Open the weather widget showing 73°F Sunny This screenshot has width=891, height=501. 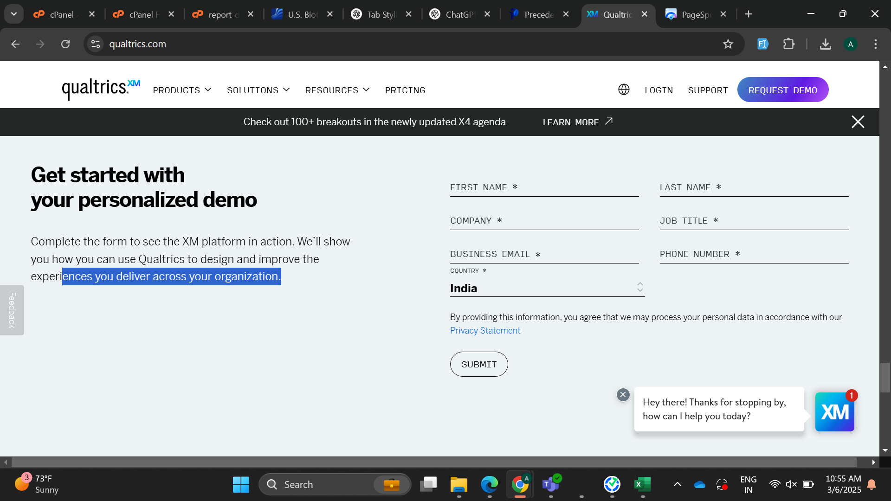pyautogui.click(x=37, y=484)
